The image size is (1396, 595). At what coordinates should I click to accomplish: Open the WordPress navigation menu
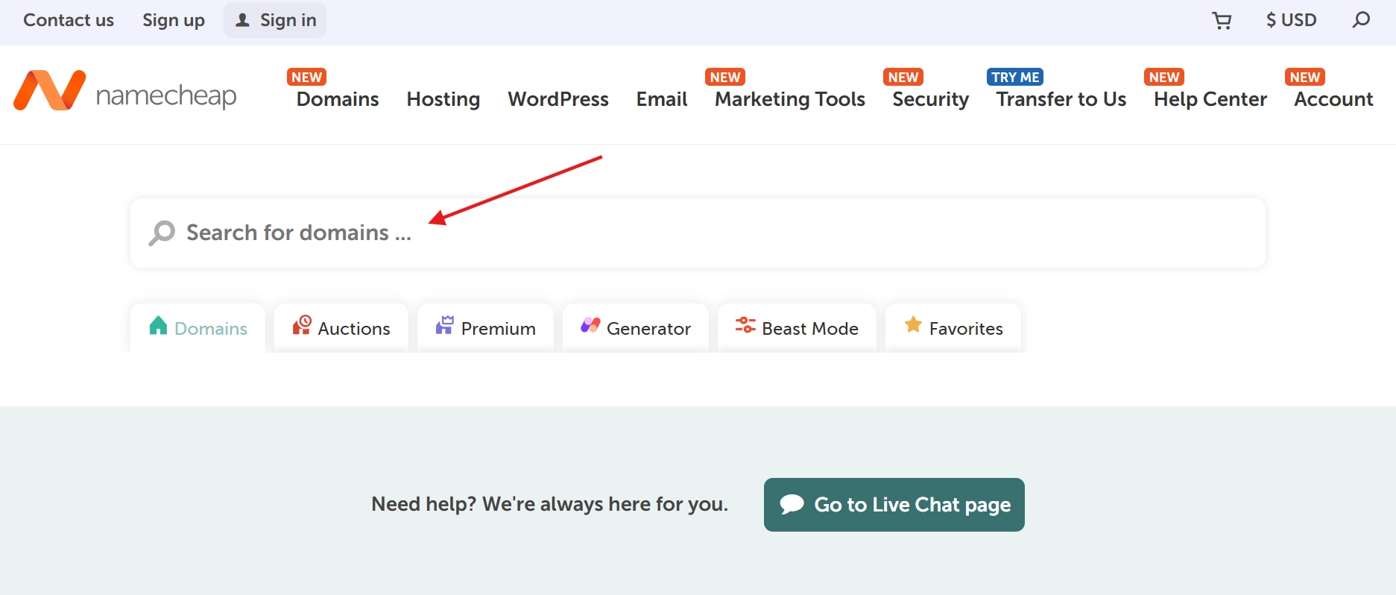tap(558, 99)
